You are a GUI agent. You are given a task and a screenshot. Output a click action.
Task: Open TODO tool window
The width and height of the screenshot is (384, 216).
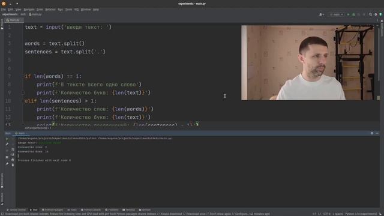(72, 210)
